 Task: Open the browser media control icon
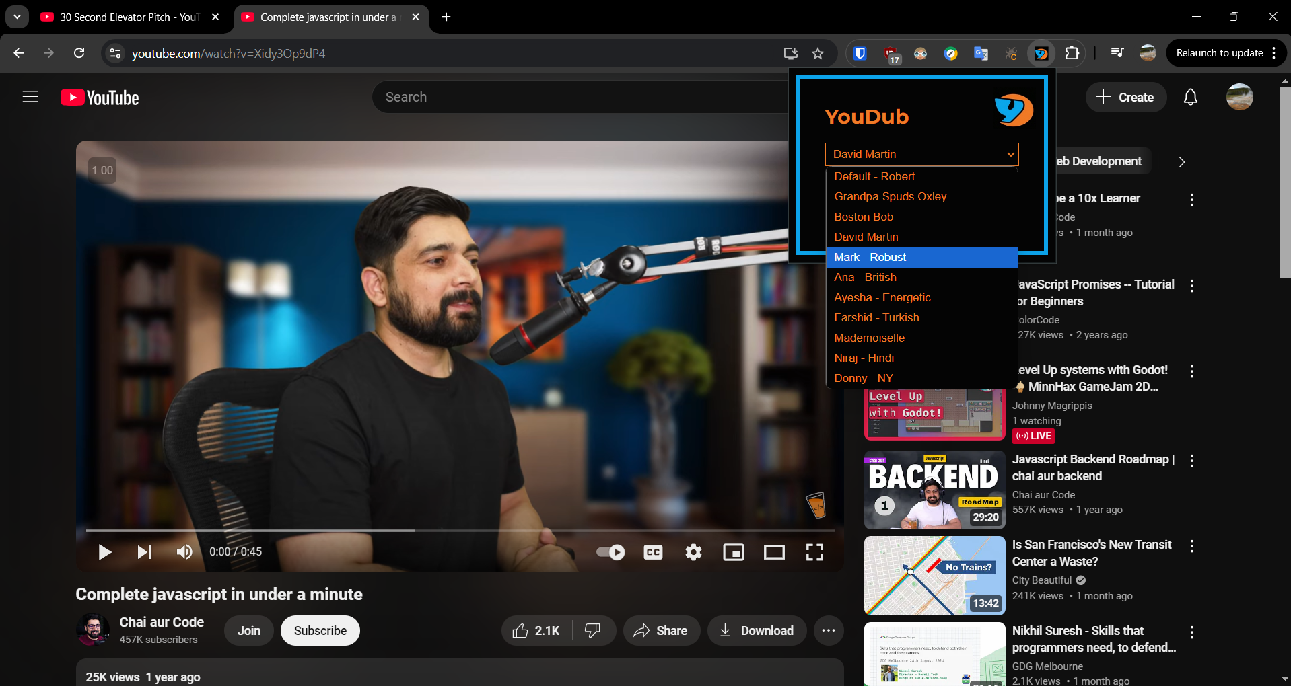(1117, 53)
